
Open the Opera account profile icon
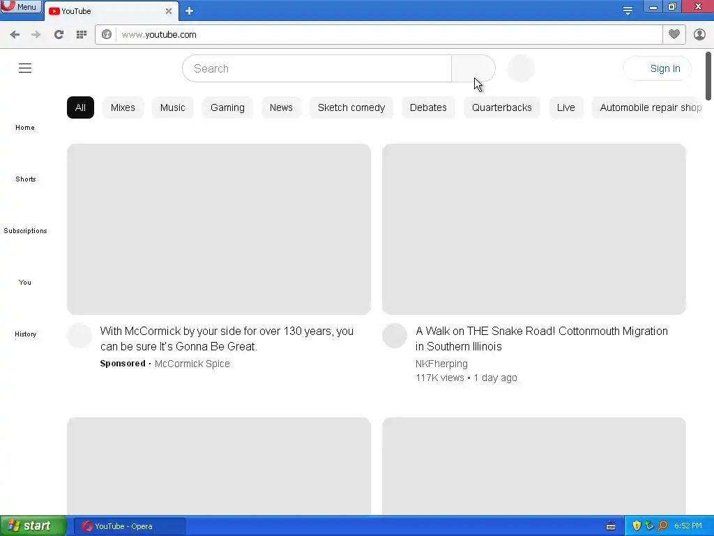pos(699,35)
